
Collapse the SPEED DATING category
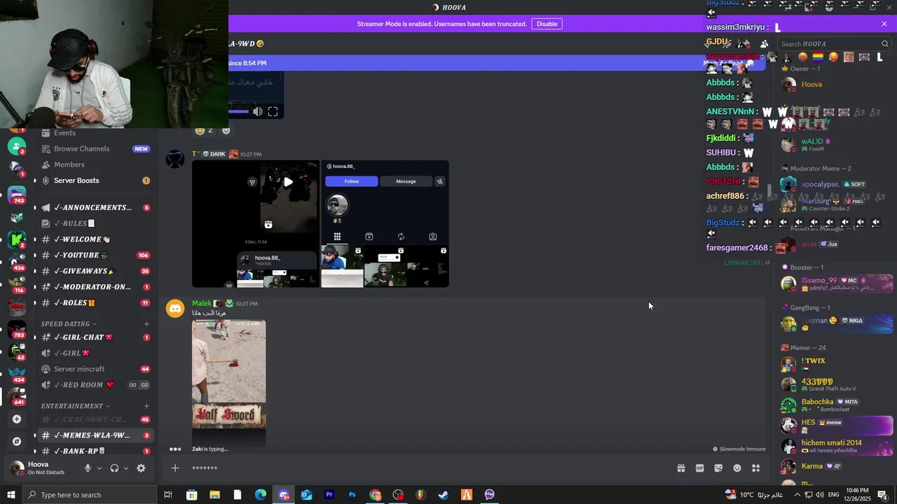pyautogui.click(x=69, y=324)
